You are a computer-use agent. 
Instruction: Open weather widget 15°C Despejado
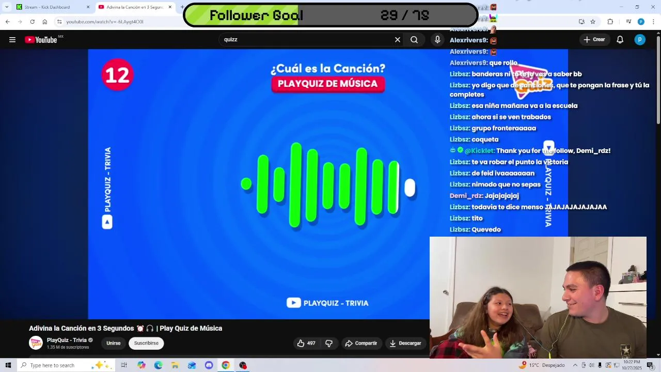pyautogui.click(x=542, y=365)
